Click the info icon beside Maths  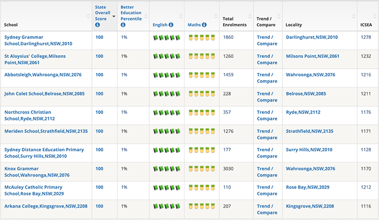point(204,25)
